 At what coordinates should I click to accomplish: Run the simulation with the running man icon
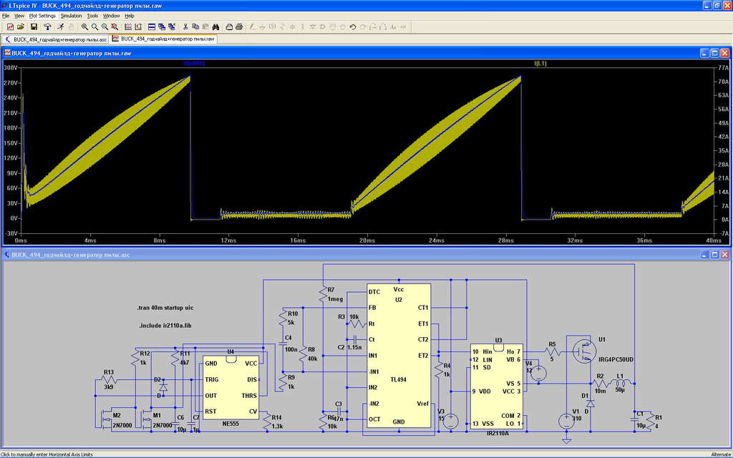[x=60, y=26]
